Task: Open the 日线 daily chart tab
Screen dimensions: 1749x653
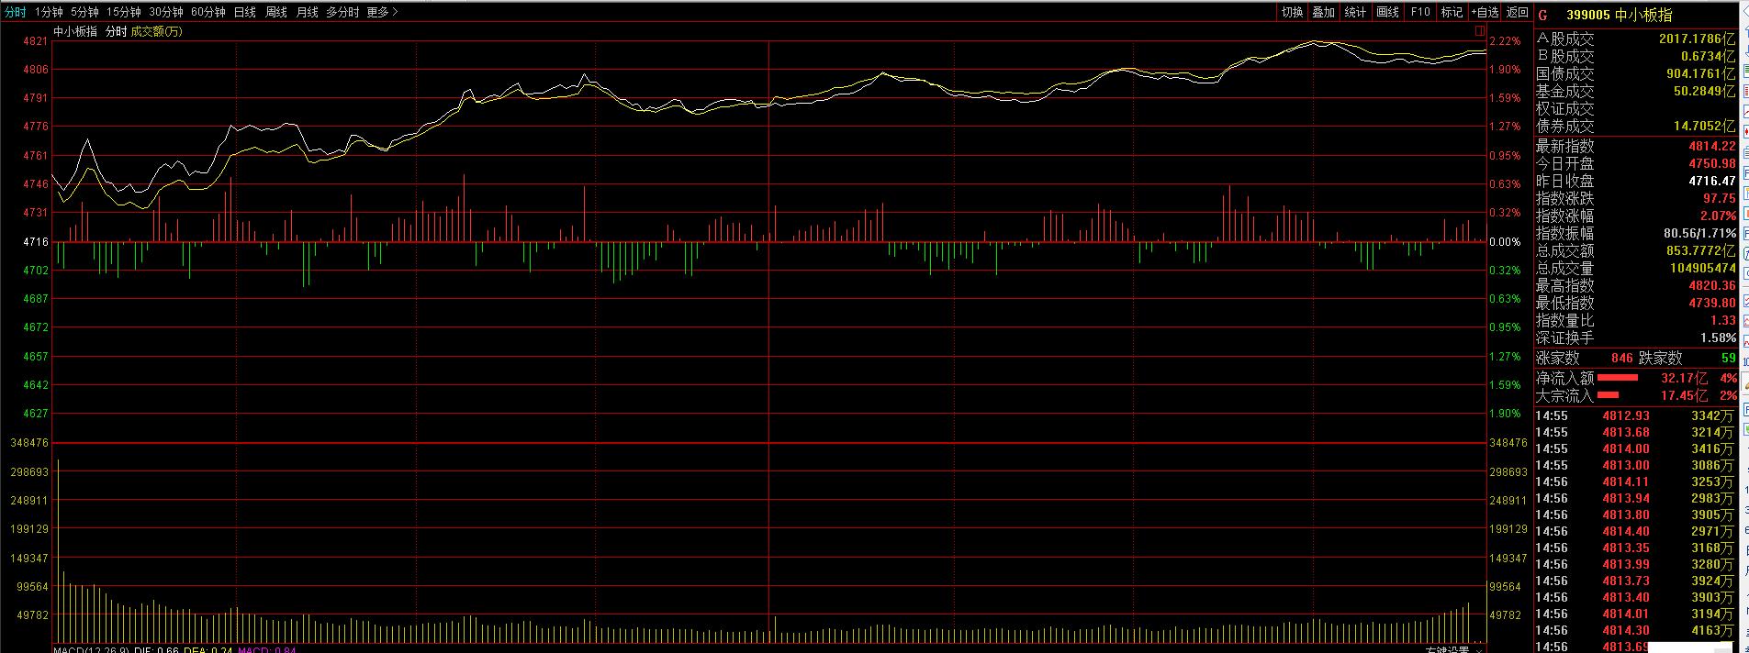Action: tap(244, 12)
